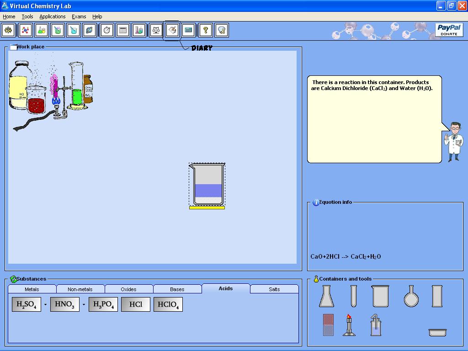Expand the HNO3 concentration dropdown arrow
Viewport: 468px width, 351px height.
tap(84, 304)
